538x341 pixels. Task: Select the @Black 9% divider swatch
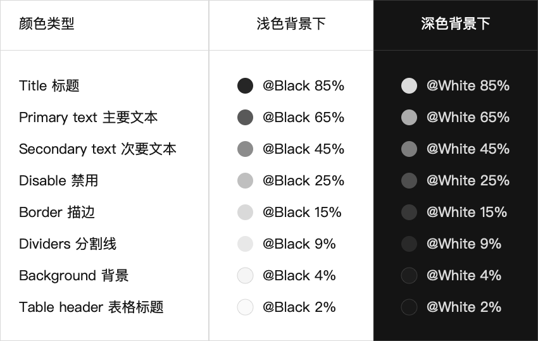(x=245, y=244)
